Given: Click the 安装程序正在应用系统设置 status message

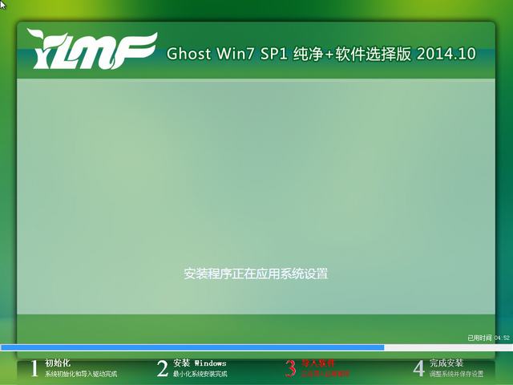Looking at the screenshot, I should tap(256, 274).
